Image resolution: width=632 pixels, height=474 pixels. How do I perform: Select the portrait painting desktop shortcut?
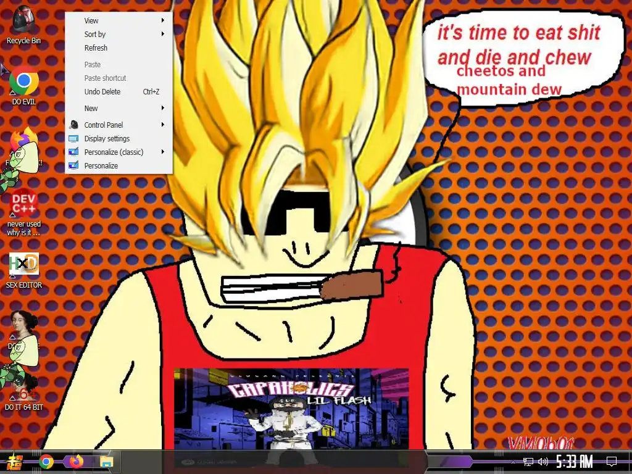coord(23,330)
